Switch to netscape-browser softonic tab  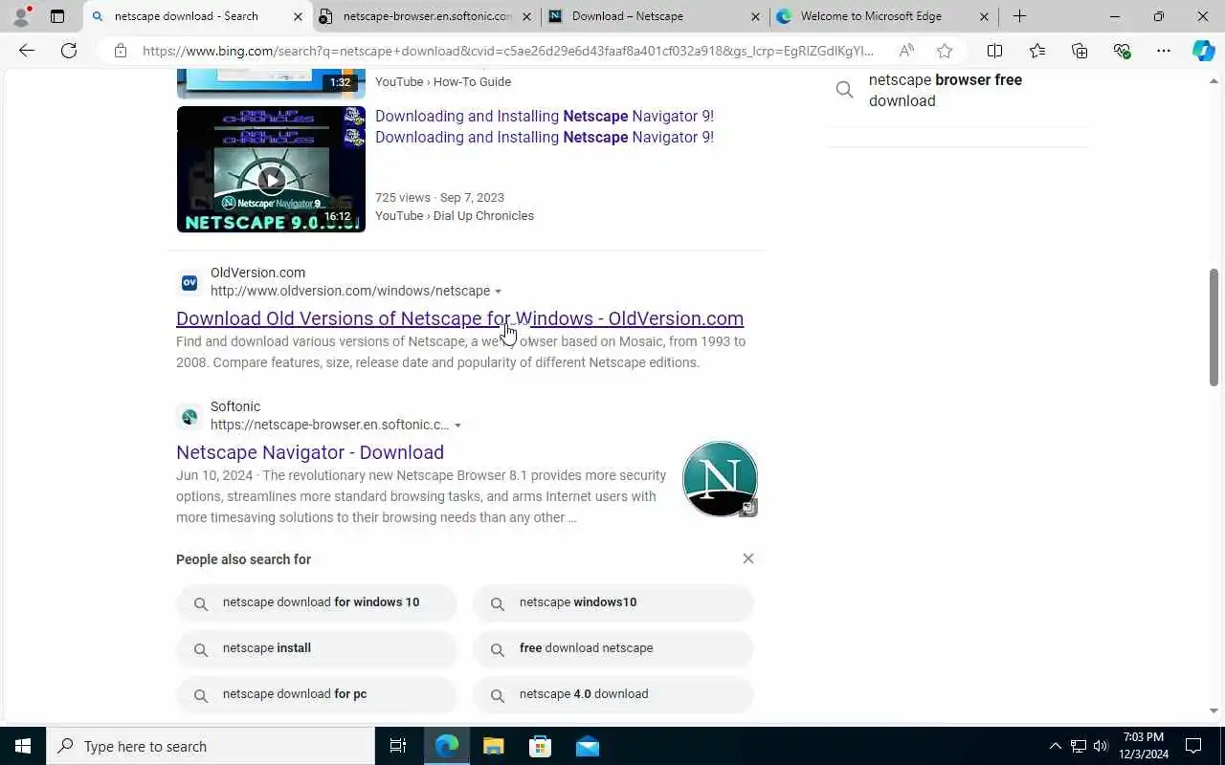426,16
